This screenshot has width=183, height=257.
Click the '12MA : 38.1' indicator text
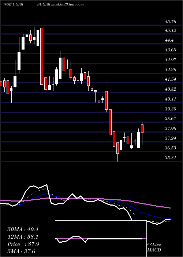23,237
